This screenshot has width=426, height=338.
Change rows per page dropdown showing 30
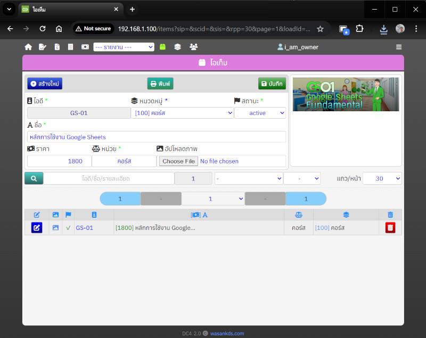(382, 178)
